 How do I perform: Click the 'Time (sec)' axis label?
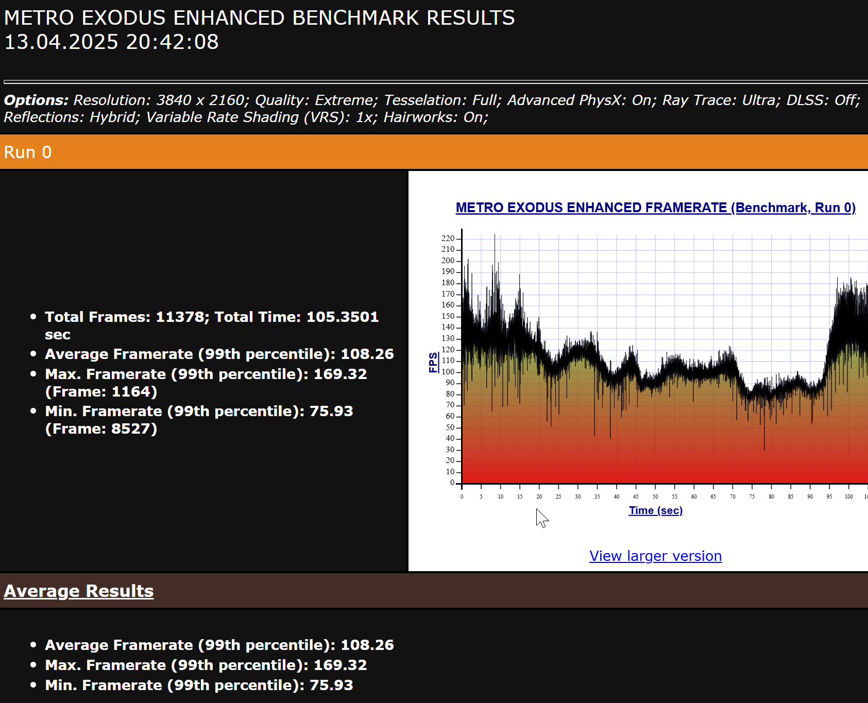(x=656, y=510)
